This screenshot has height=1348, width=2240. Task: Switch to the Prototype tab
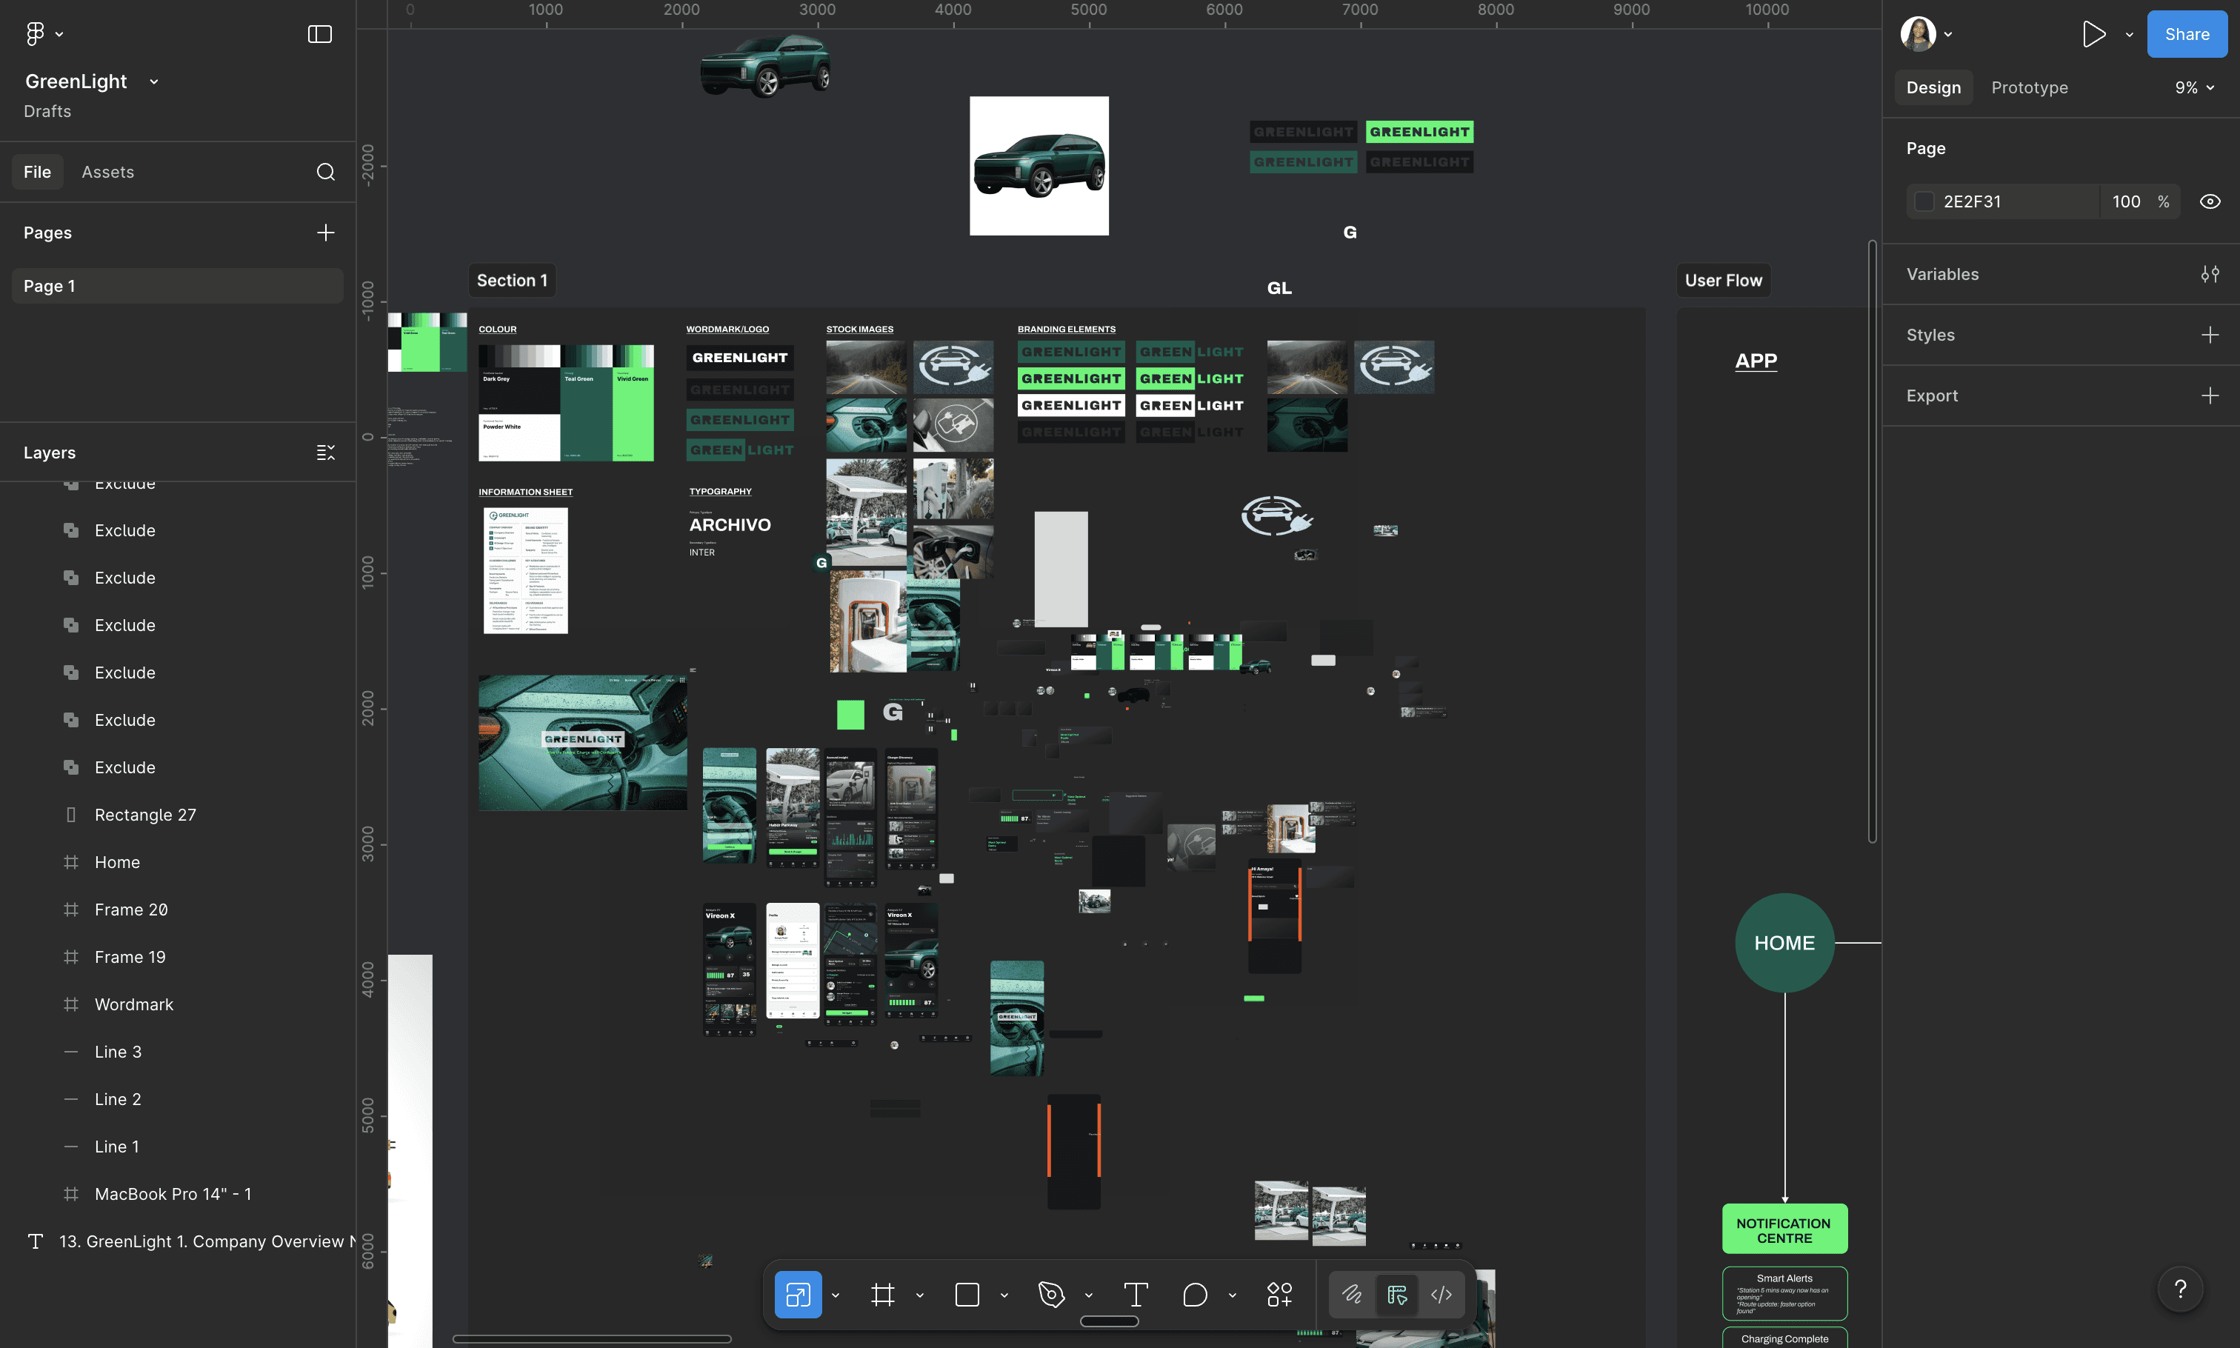pyautogui.click(x=2030, y=88)
